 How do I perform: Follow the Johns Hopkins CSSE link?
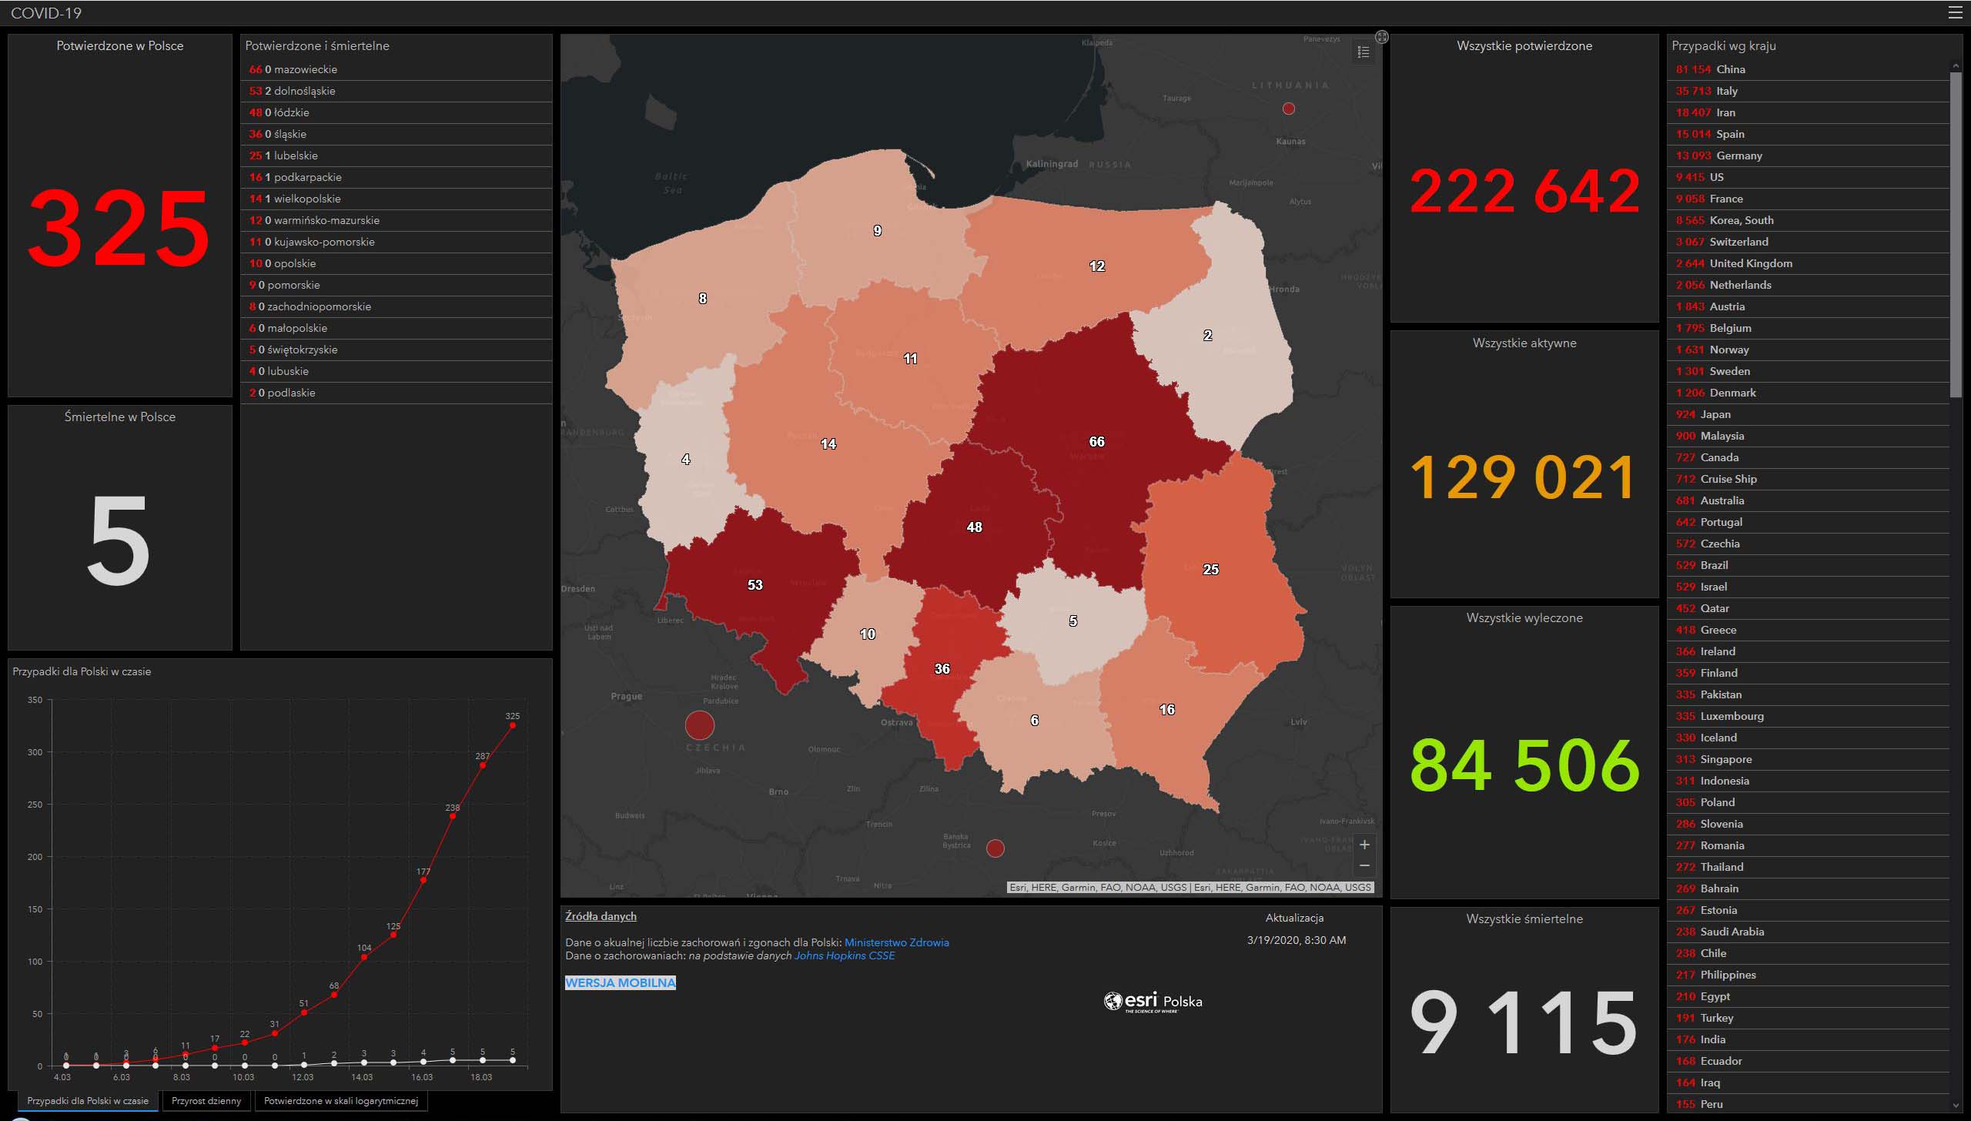click(845, 955)
